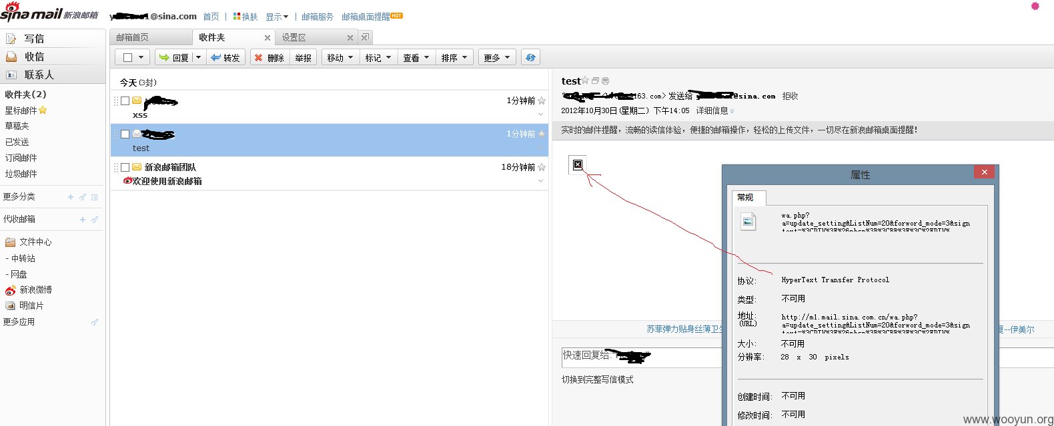Click the file icon in 属性 dialog
Viewport: 1054px width, 426px height.
(x=748, y=222)
